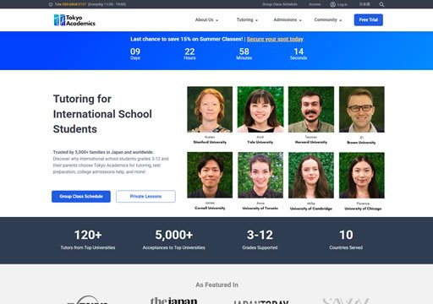Click the 'Last chance to save 15%' banner text
Screen dimensions: 433x304
click(187, 39)
